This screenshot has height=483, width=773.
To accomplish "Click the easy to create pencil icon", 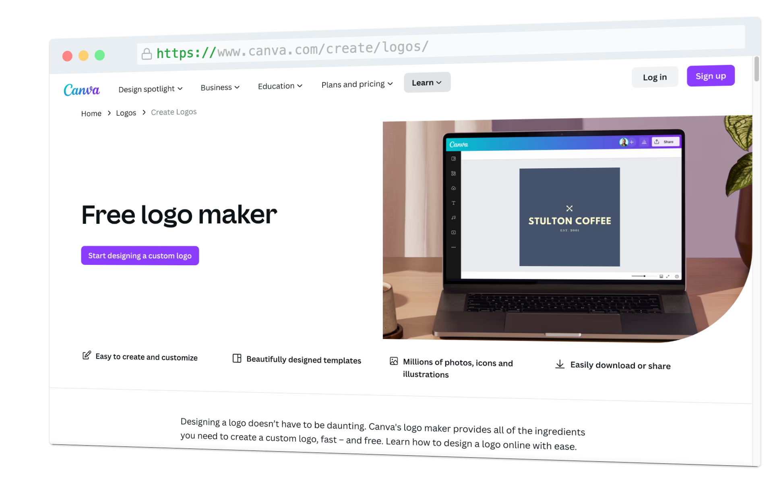I will [86, 356].
